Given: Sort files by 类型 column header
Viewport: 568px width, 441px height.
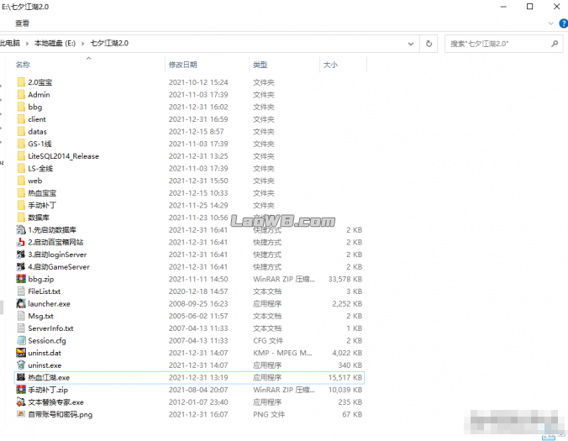Looking at the screenshot, I should click(x=260, y=65).
